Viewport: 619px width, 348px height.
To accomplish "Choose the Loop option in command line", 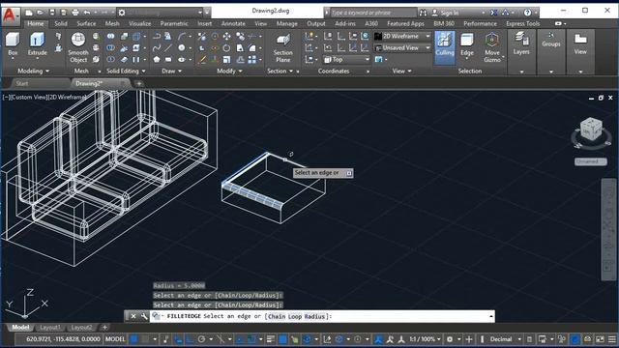I will (x=294, y=316).
